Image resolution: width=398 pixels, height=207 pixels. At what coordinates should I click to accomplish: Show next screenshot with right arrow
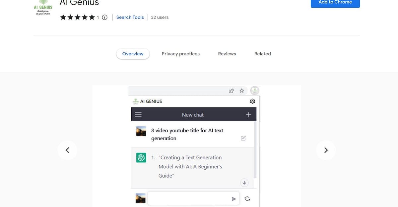coord(326,150)
